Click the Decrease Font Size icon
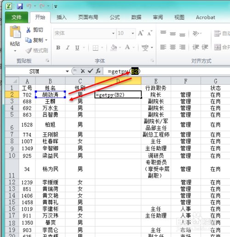230x237 pixels. [x=149, y=33]
